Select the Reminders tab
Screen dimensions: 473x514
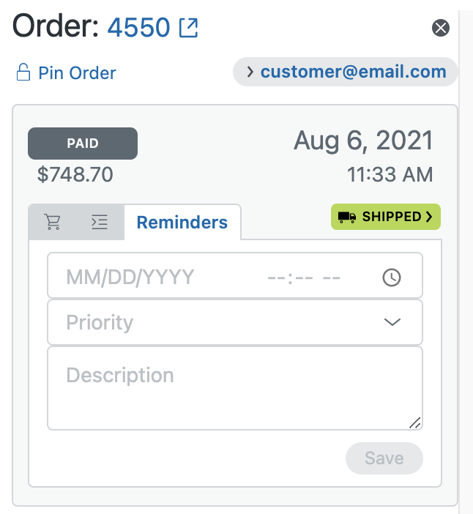tap(182, 223)
